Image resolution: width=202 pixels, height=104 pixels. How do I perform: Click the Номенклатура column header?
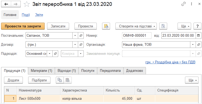38,90
